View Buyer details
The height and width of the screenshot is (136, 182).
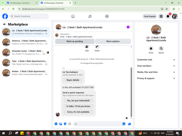click(73, 80)
